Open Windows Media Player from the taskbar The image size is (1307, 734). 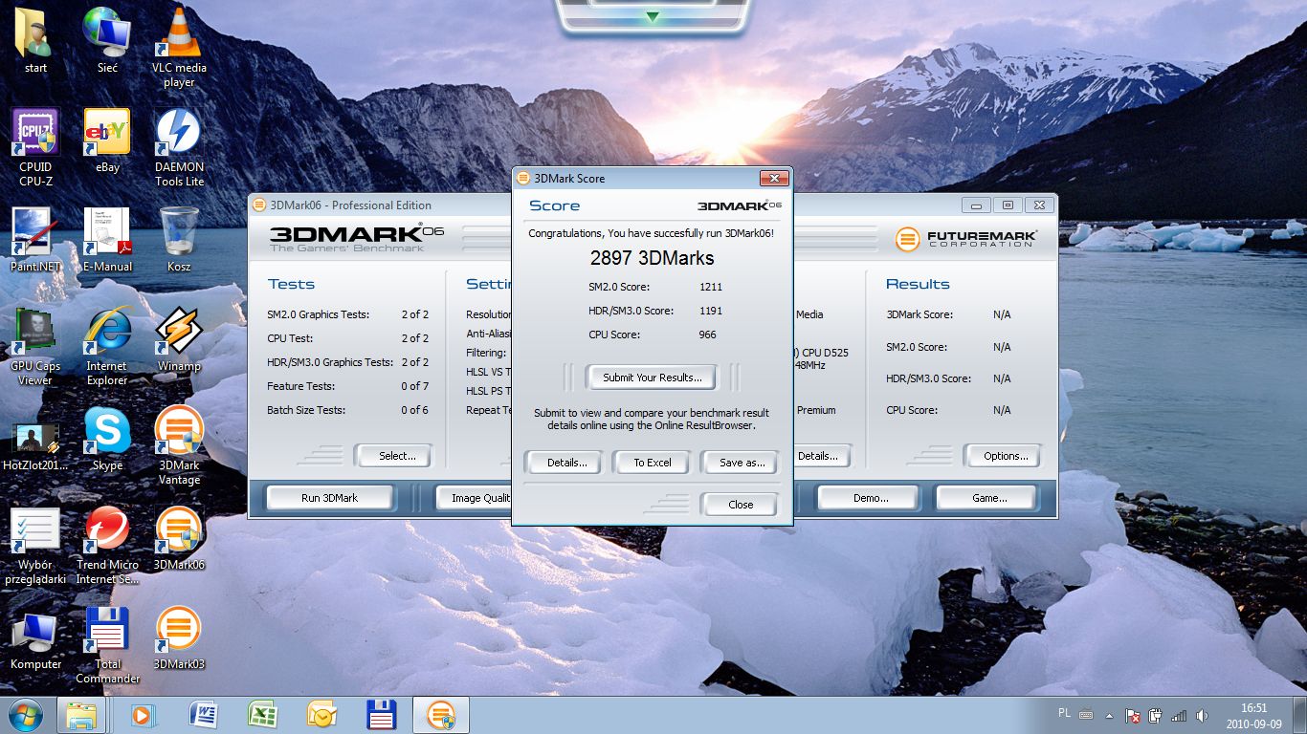[144, 715]
